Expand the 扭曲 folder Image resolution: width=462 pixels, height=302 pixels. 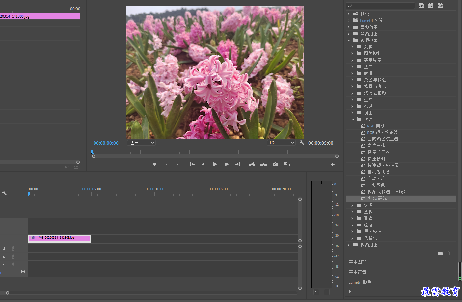pyautogui.click(x=352, y=67)
